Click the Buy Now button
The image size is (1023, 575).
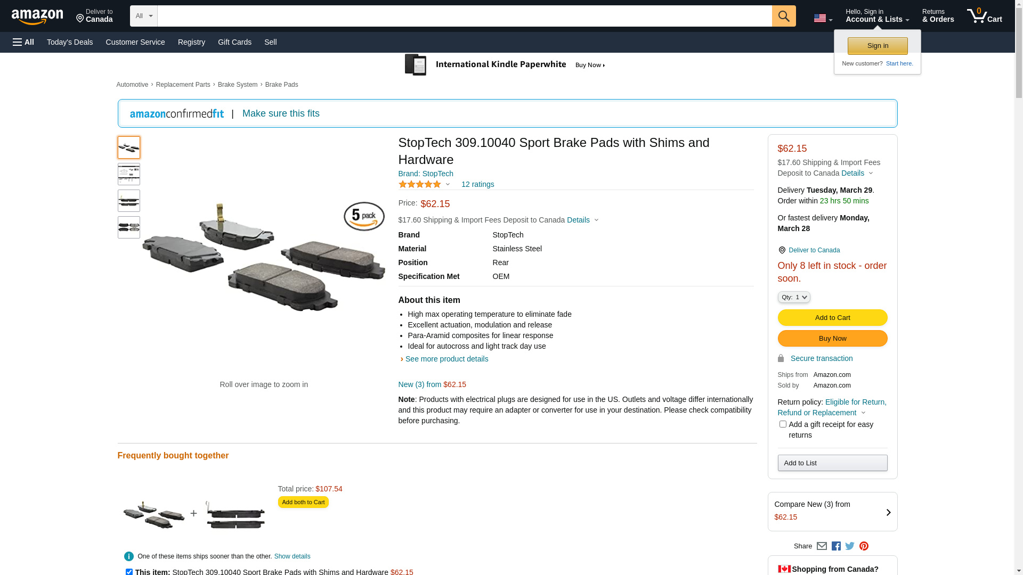(832, 339)
